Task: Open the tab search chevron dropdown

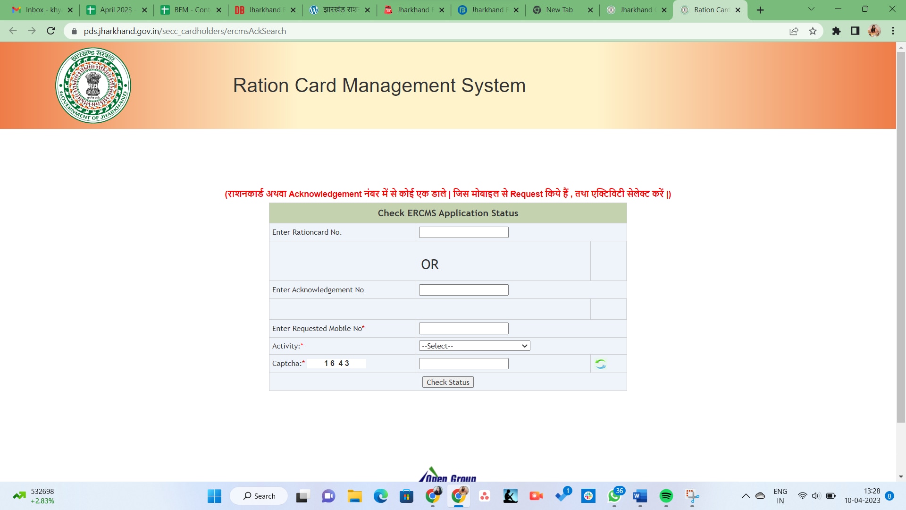Action: [x=811, y=9]
